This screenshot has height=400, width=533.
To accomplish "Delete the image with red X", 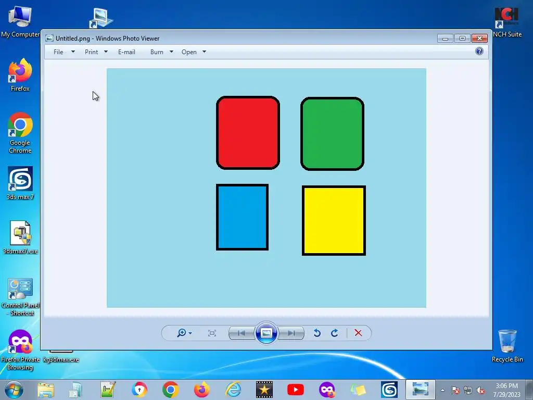I will [x=358, y=333].
